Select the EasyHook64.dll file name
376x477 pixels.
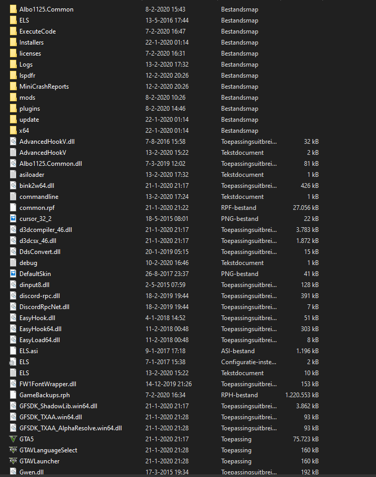(x=40, y=329)
